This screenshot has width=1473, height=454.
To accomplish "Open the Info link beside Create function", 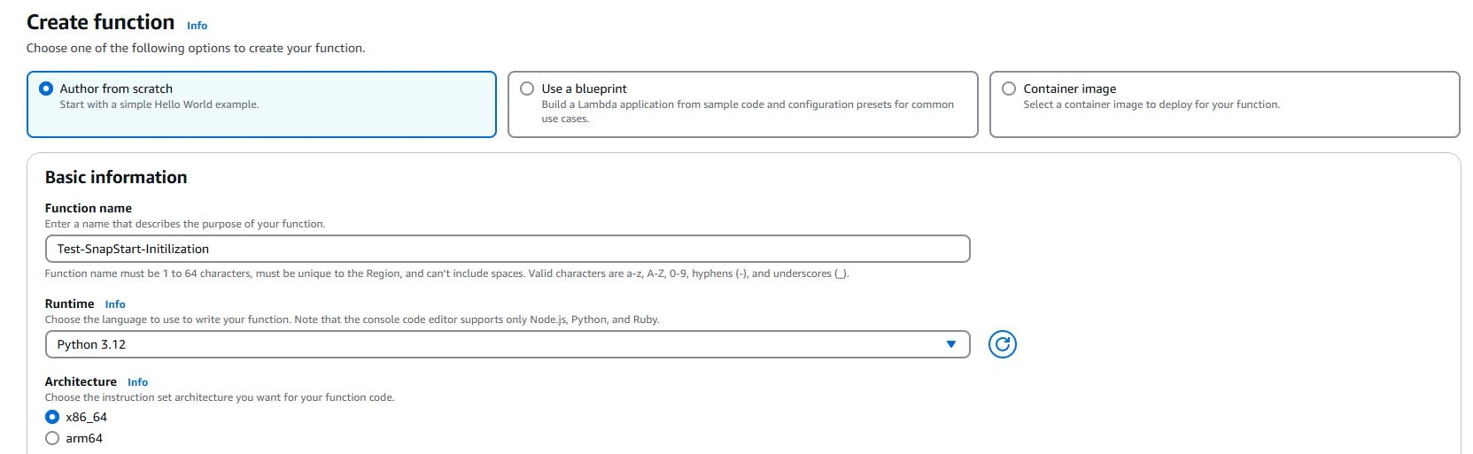I will click(x=197, y=26).
